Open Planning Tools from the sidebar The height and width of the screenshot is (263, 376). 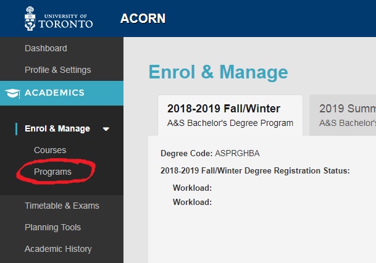[x=52, y=227]
